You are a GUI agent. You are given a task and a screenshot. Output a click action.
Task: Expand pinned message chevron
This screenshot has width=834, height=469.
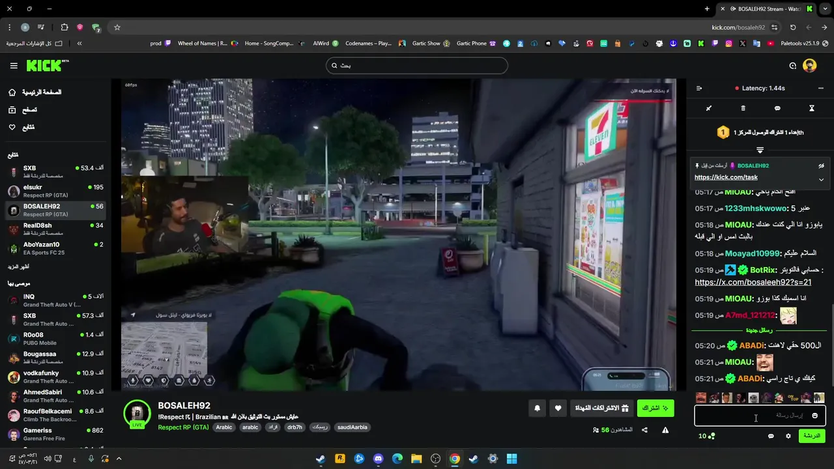(821, 180)
